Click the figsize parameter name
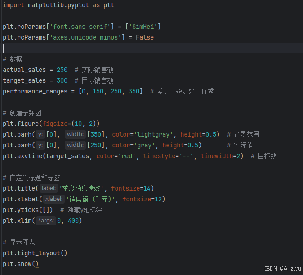The image size is (303, 275). click(55, 124)
